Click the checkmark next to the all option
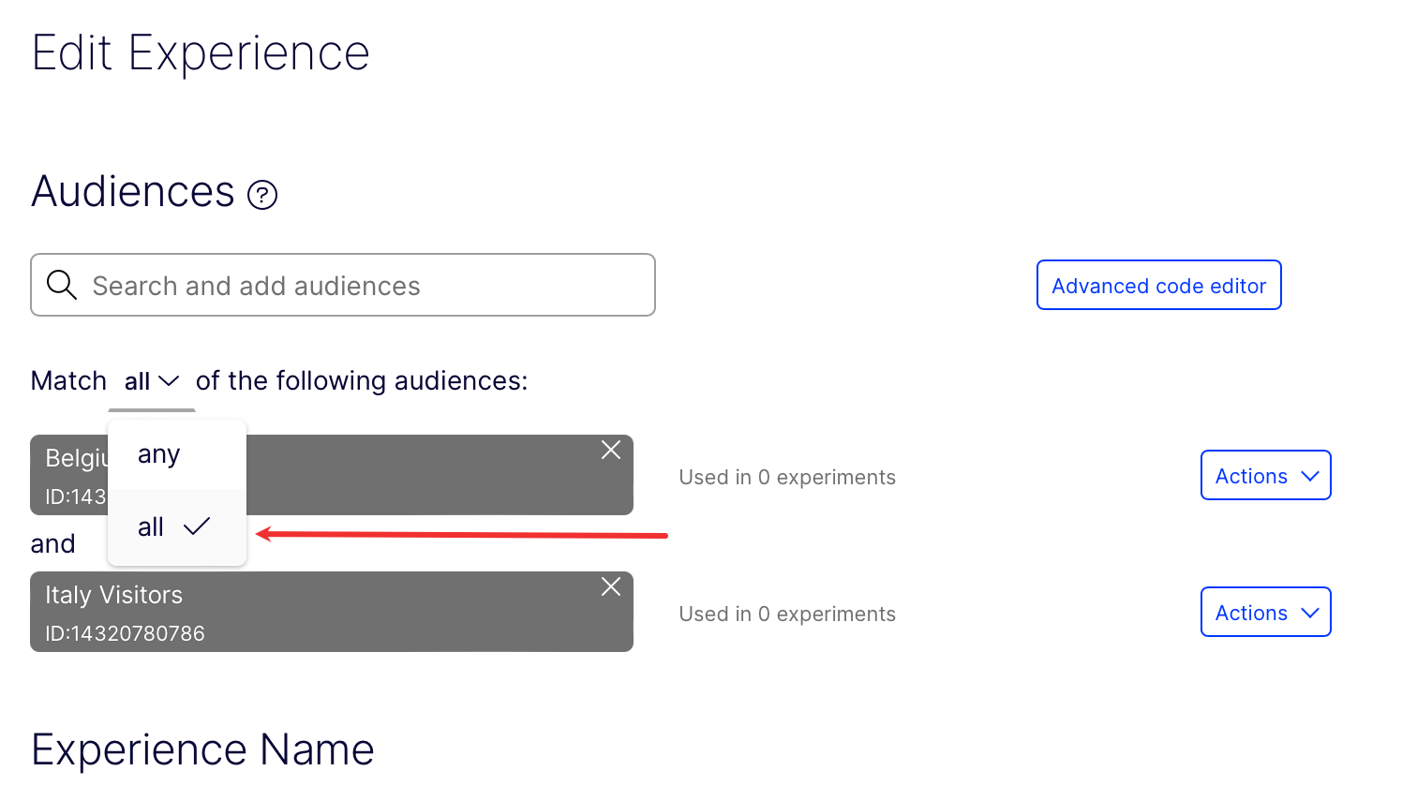Image resolution: width=1417 pixels, height=800 pixels. click(198, 526)
